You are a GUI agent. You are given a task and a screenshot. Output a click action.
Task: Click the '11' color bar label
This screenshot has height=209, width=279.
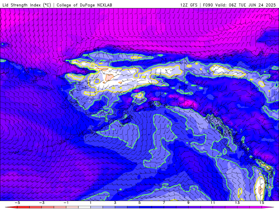coord(213,203)
